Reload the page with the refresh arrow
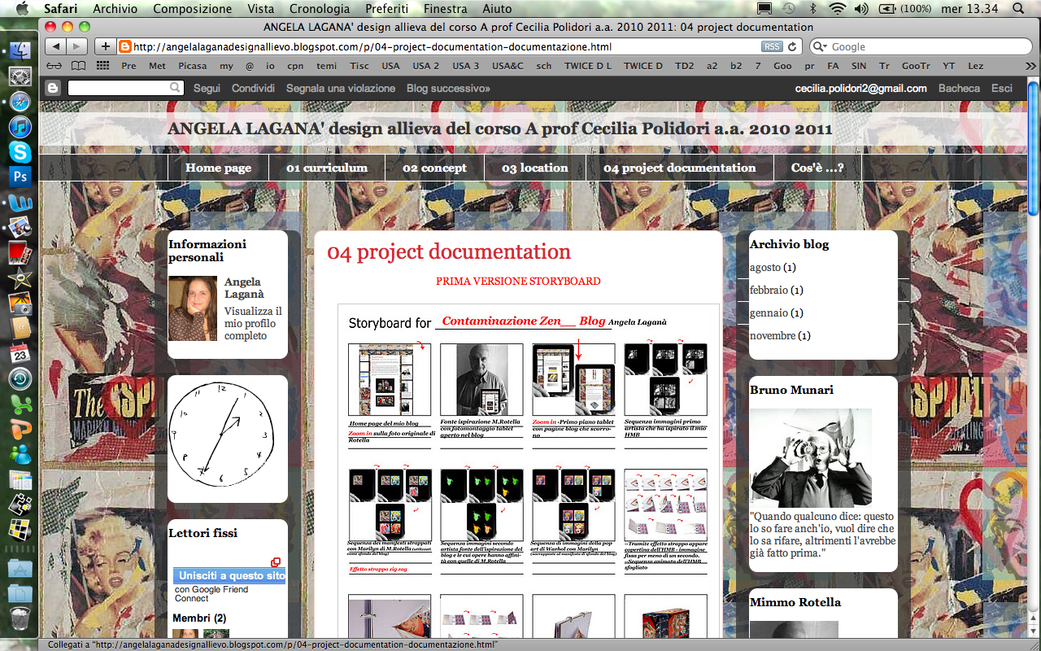The width and height of the screenshot is (1041, 651). pyautogui.click(x=792, y=46)
